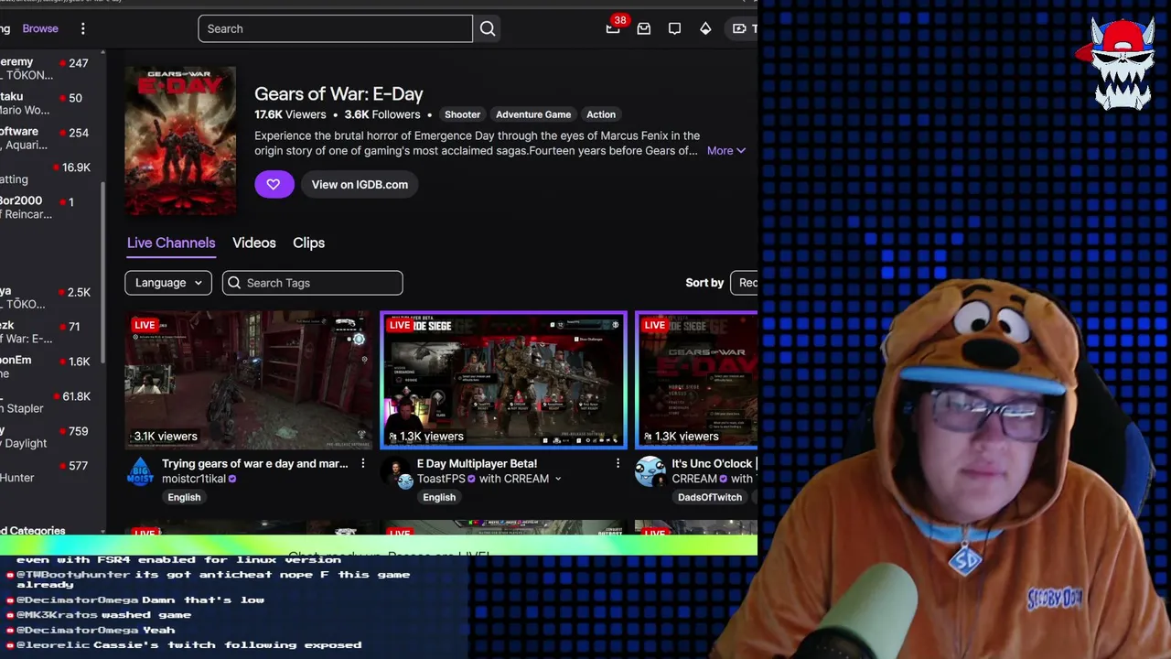
Task: Open CRREAM live stream thumbnail
Action: (696, 381)
